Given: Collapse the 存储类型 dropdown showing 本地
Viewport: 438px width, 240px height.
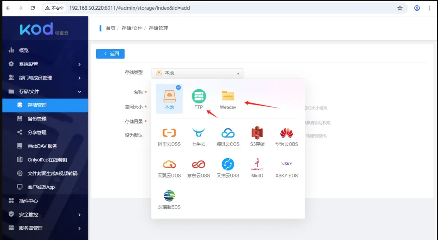Looking at the screenshot, I should (x=197, y=73).
